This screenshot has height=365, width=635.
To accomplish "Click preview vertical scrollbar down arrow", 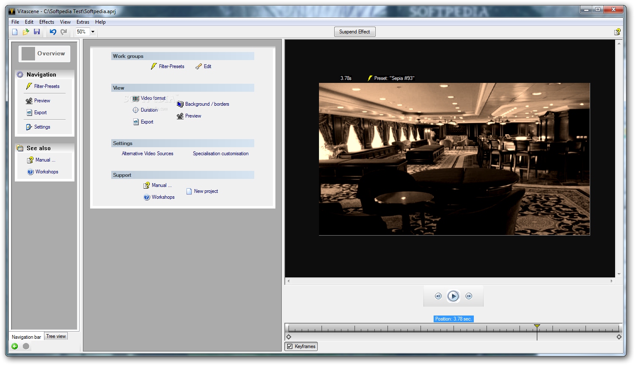I will pos(619,274).
